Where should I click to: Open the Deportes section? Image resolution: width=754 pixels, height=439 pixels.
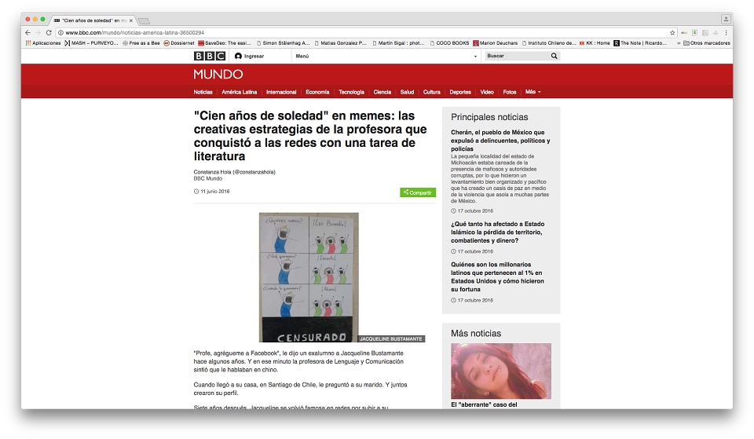[x=460, y=93]
